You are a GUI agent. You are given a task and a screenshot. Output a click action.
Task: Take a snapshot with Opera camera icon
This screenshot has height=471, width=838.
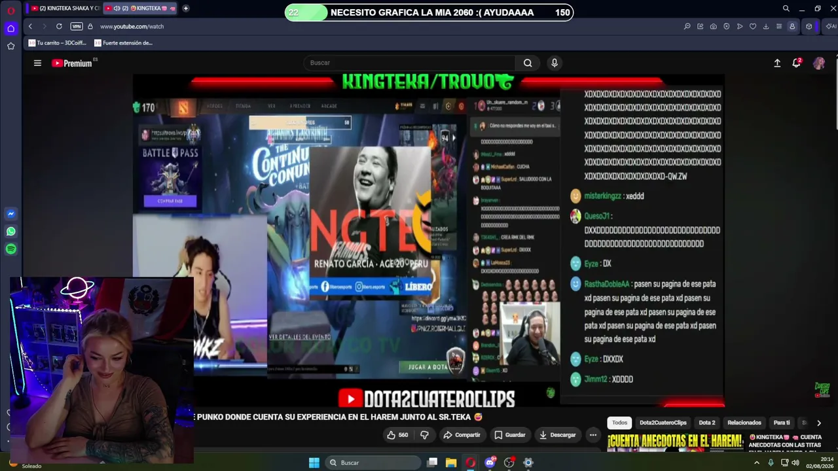click(x=713, y=26)
